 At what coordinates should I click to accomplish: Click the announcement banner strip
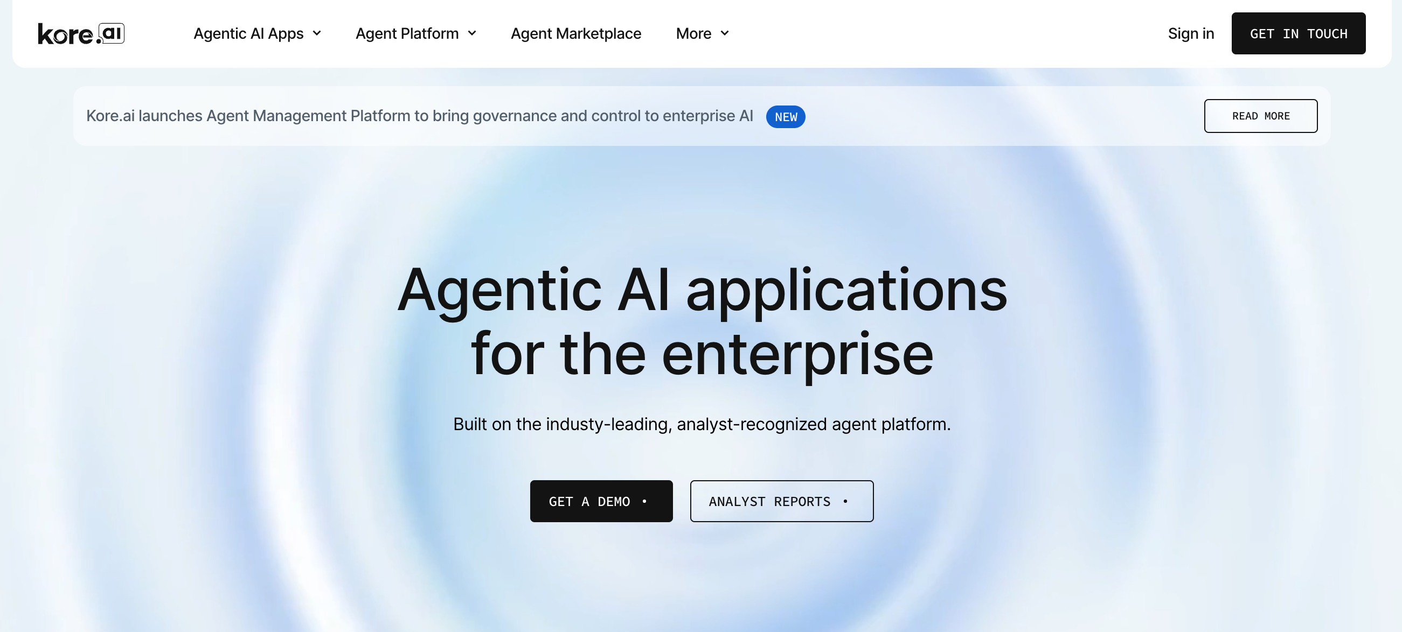pos(701,116)
